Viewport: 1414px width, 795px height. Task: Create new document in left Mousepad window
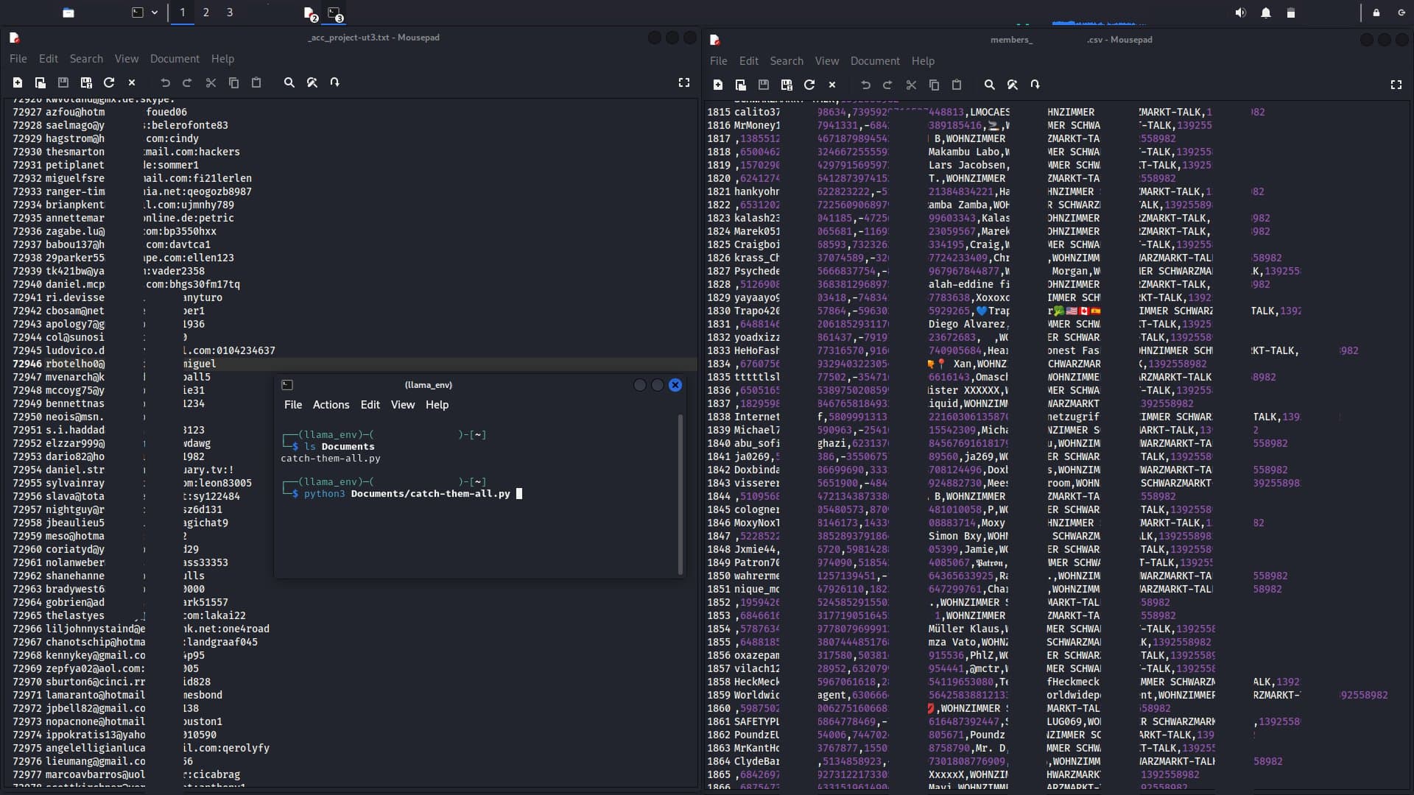[18, 83]
